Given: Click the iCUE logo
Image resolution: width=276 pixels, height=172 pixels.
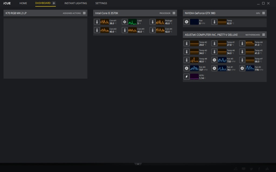Looking at the screenshot, I should click(x=7, y=3).
